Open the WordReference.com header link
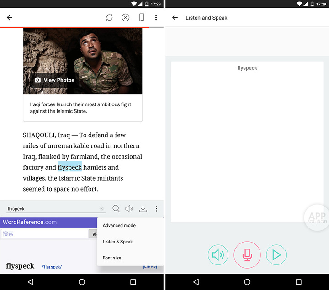This screenshot has width=329, height=290. (x=30, y=222)
